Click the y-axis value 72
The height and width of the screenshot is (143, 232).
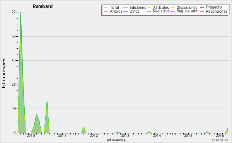click(x=14, y=12)
